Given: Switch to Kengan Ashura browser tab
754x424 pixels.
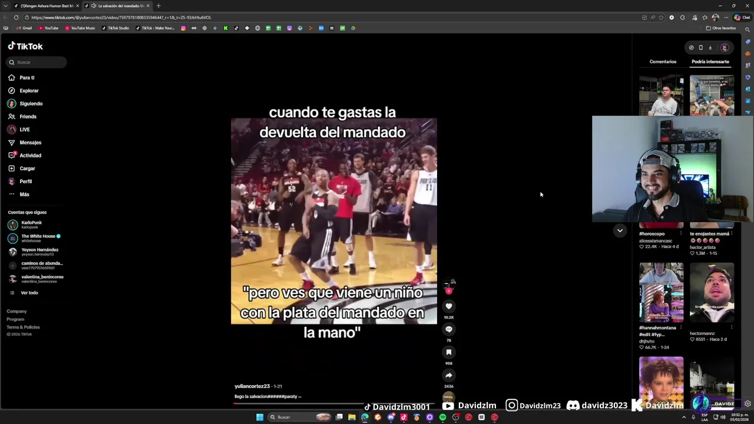Looking at the screenshot, I should [46, 6].
